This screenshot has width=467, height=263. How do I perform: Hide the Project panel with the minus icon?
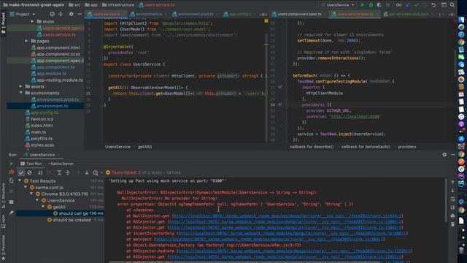[80, 14]
